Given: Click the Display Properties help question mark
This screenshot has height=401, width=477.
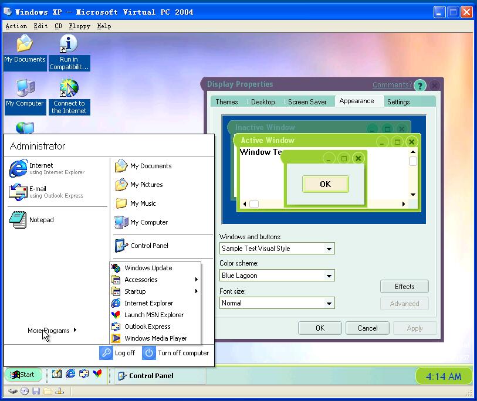Looking at the screenshot, I should pyautogui.click(x=420, y=86).
